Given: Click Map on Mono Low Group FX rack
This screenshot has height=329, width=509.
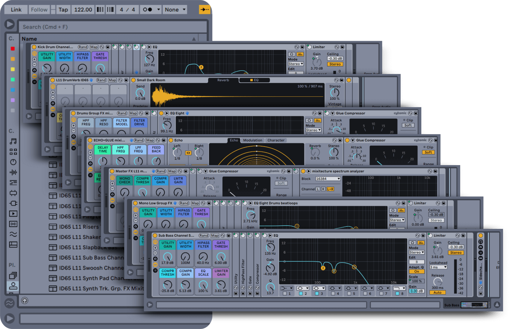Looking at the screenshot, I should 195,203.
